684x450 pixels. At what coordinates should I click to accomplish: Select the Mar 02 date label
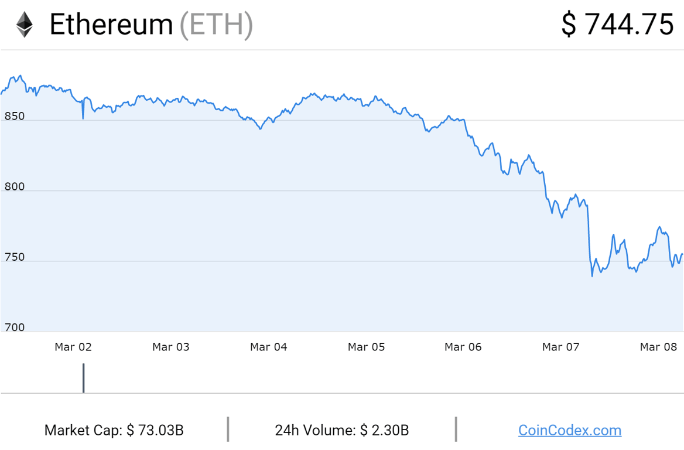pyautogui.click(x=73, y=347)
